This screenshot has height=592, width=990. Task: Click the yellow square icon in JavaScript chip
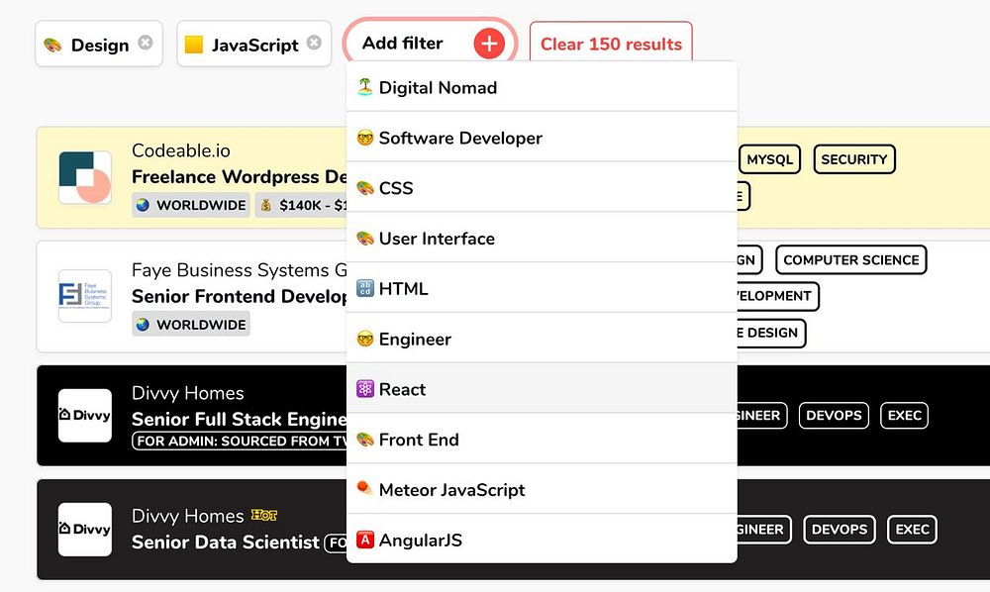[194, 45]
